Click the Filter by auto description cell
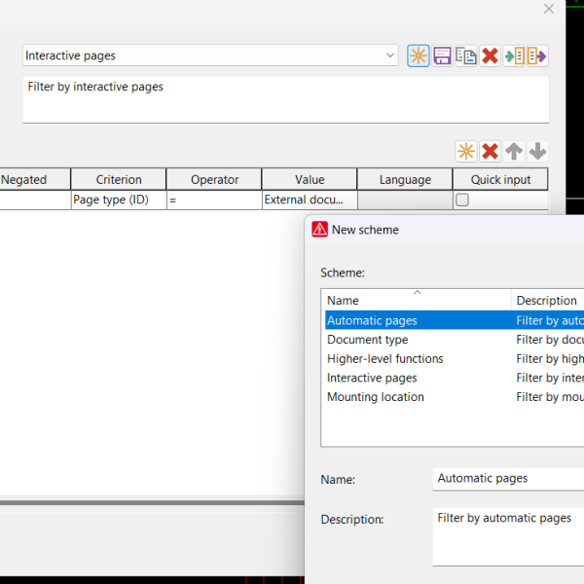 click(x=550, y=320)
